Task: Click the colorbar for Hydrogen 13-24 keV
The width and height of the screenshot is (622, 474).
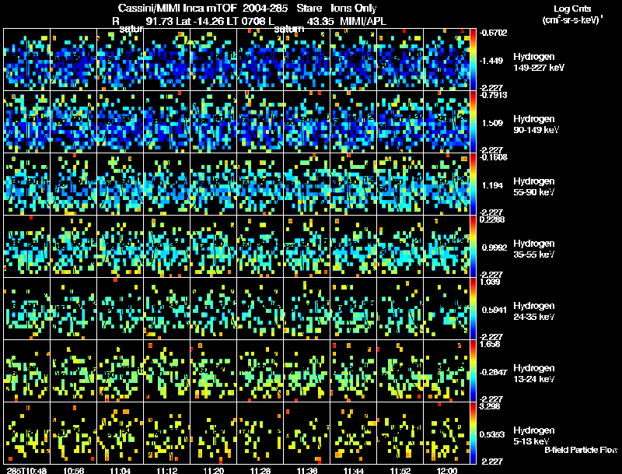Action: 473,370
